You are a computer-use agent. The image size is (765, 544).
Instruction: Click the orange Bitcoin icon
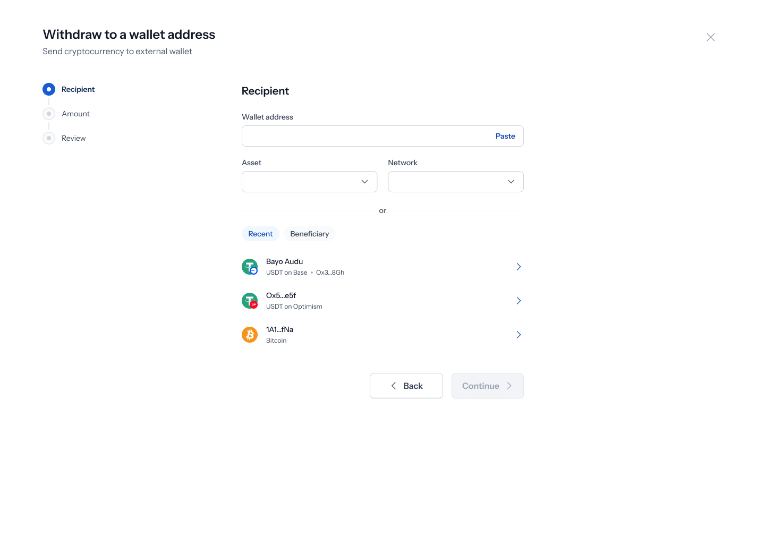click(250, 335)
